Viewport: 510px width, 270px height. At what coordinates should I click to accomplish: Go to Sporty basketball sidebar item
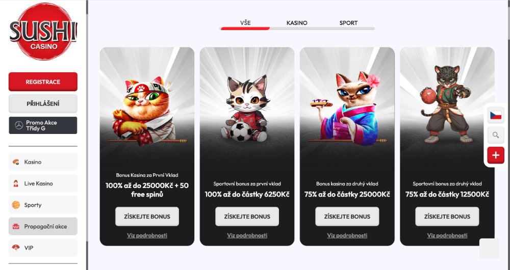(x=43, y=205)
